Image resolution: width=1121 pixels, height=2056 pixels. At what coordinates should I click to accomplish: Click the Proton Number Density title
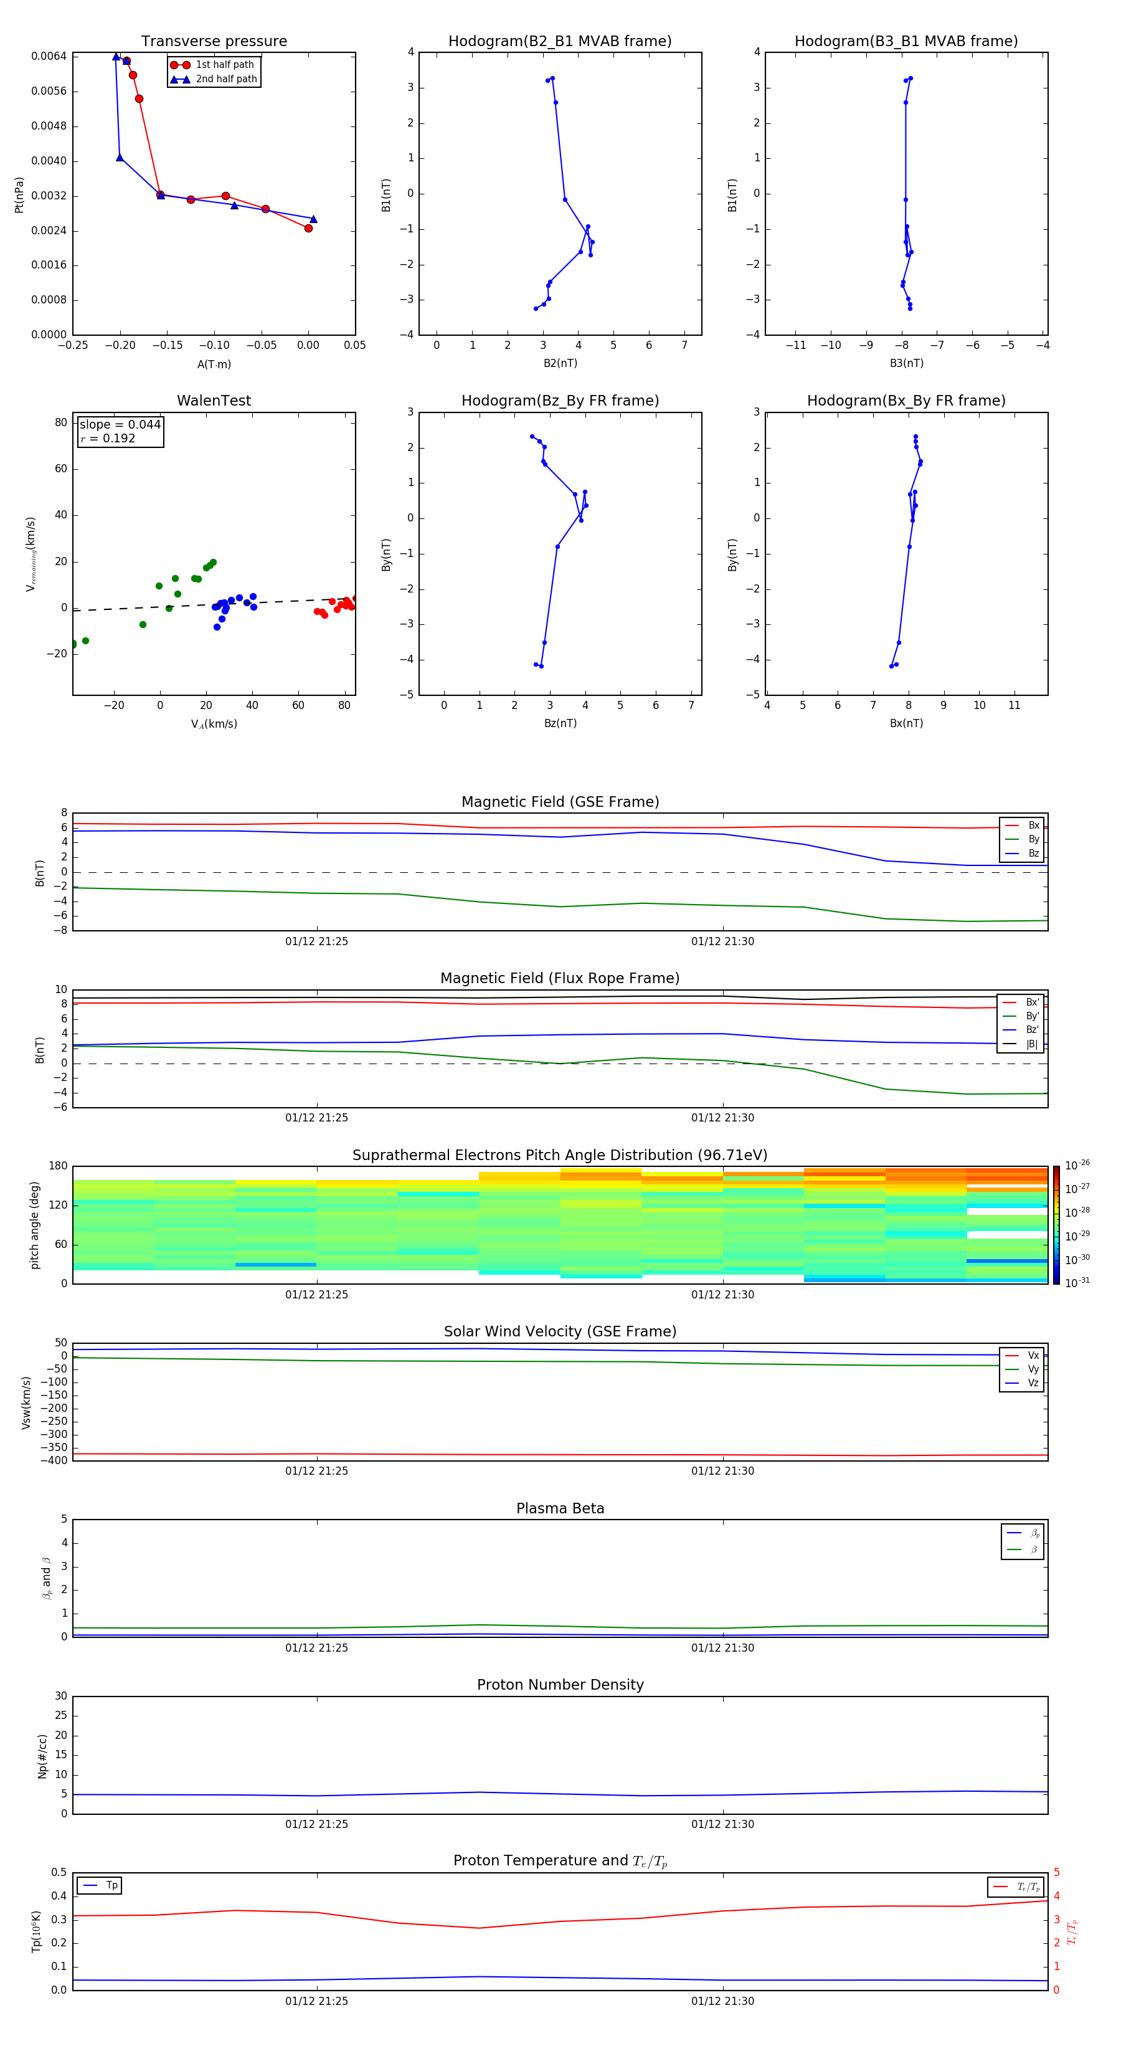(x=560, y=1685)
